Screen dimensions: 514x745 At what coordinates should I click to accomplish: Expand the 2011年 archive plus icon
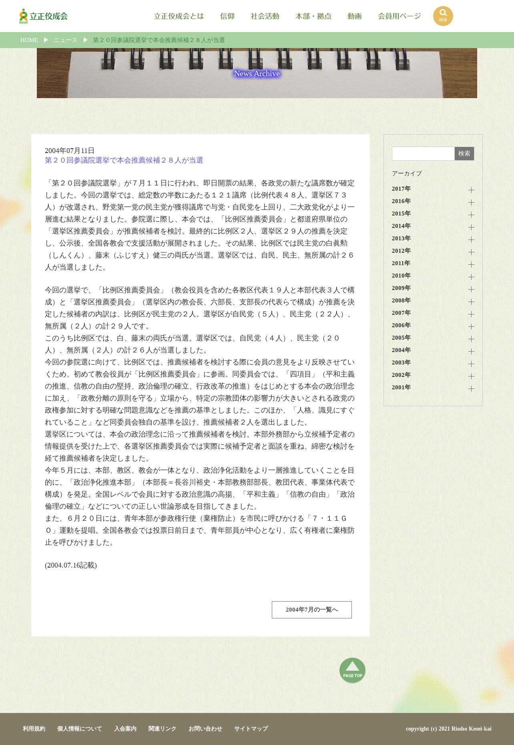click(471, 264)
